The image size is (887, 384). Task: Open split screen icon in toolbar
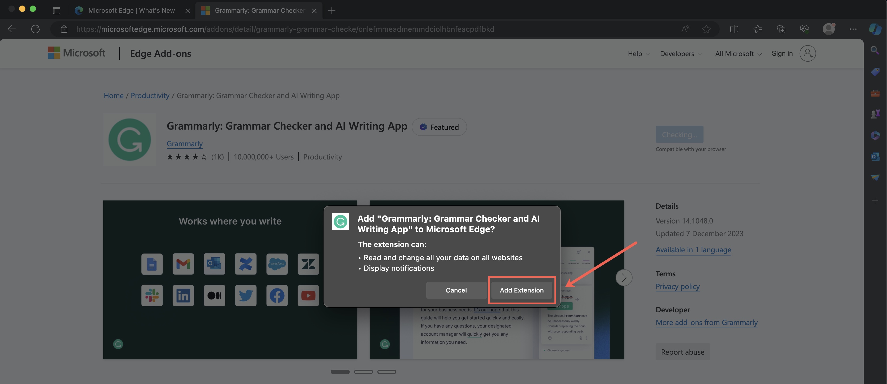(734, 29)
